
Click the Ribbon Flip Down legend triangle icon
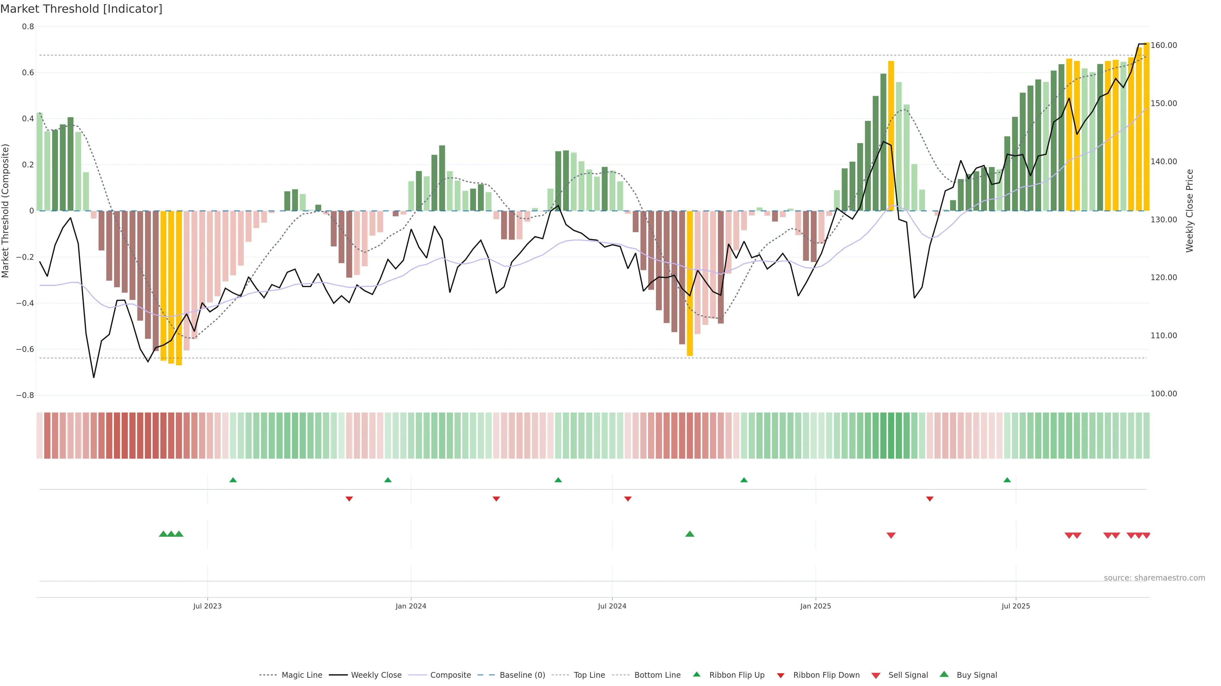click(781, 675)
